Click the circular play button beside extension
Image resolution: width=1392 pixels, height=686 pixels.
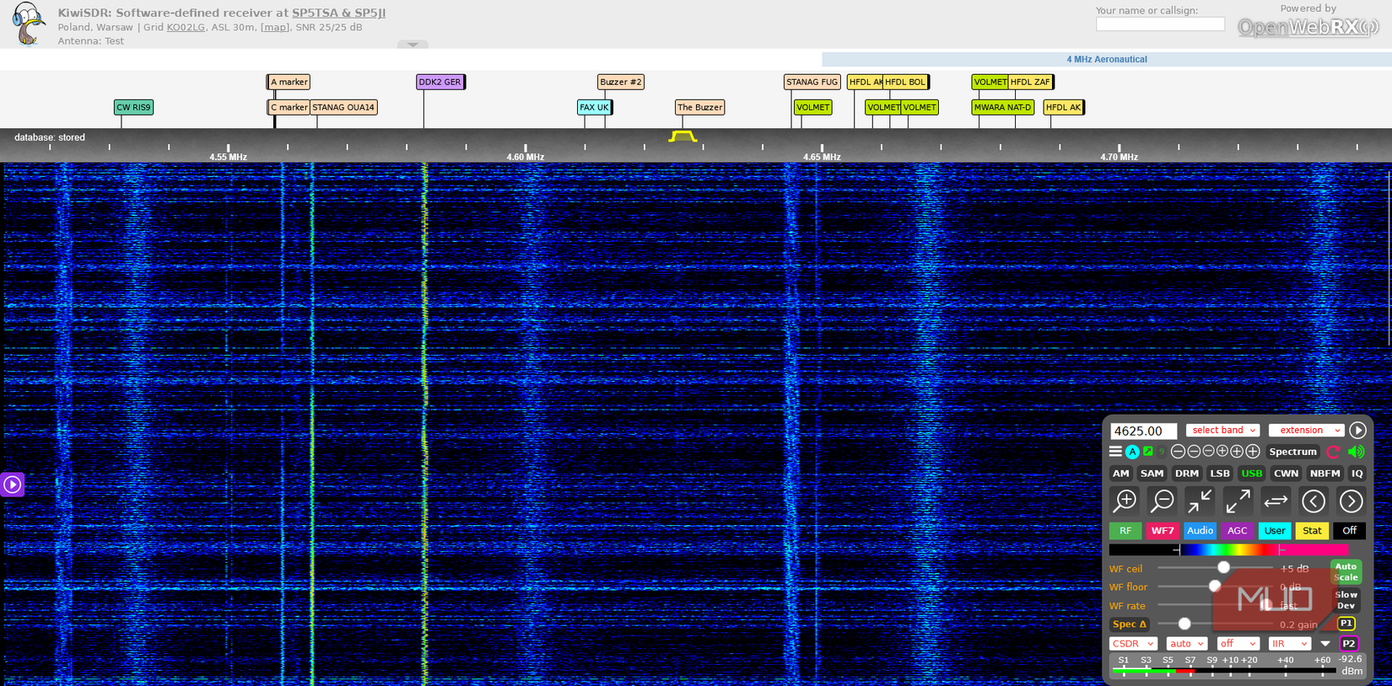(x=1357, y=430)
